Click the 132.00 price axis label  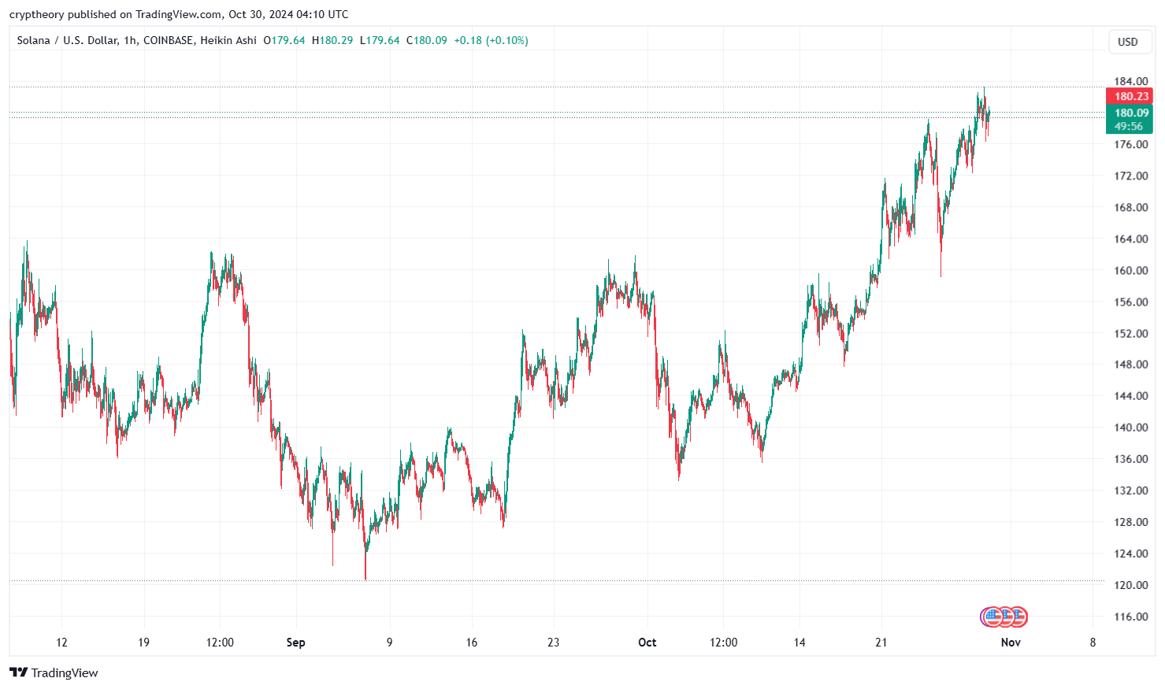(x=1130, y=490)
